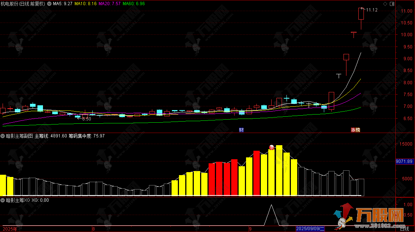Click the 暗影主筹XG indicator name
This screenshot has height=232, width=415.
click(x=18, y=200)
